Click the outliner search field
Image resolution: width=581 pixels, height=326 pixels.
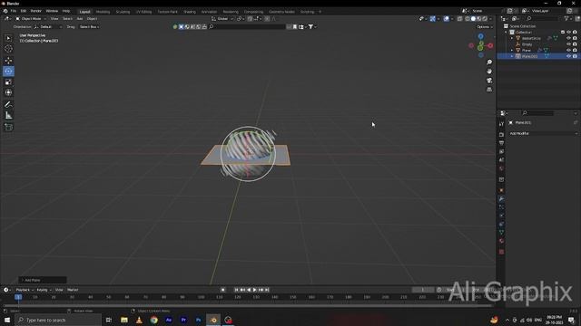(x=543, y=18)
